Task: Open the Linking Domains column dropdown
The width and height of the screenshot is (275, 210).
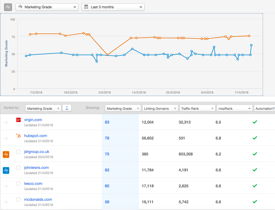Action: 160,108
